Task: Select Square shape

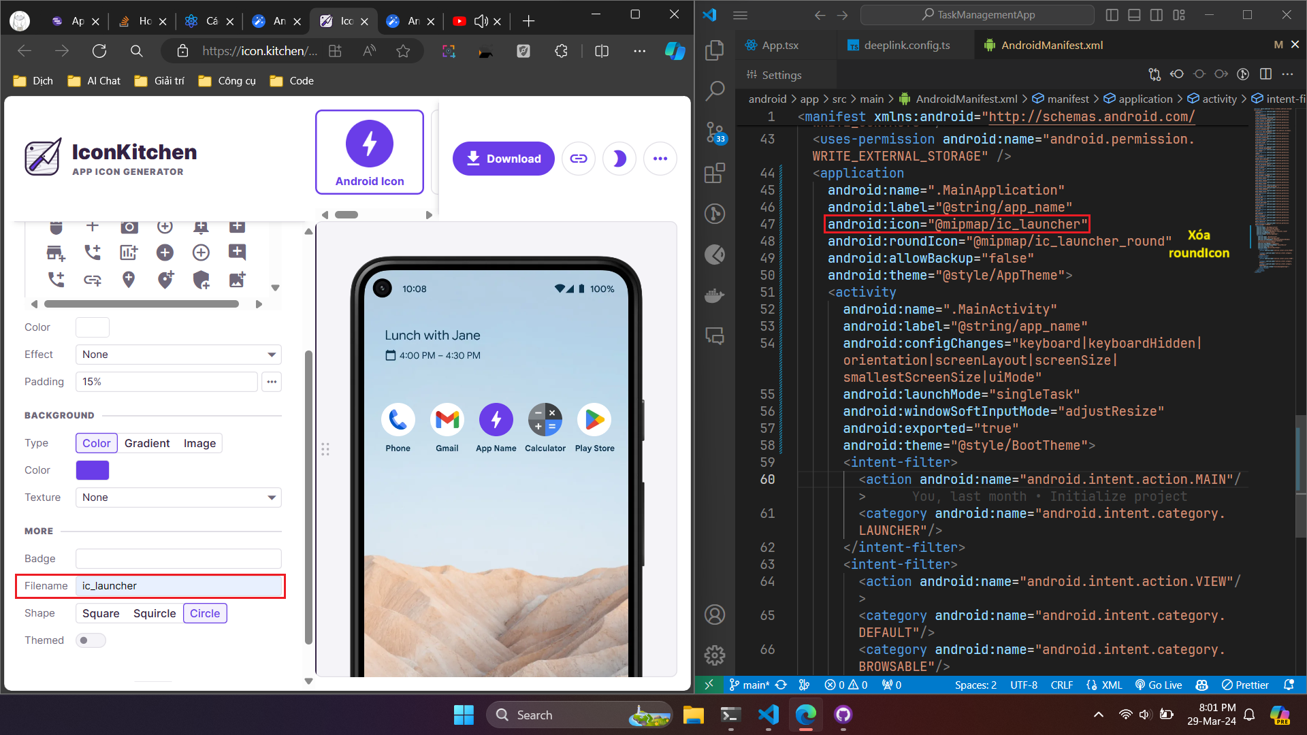Action: click(101, 613)
